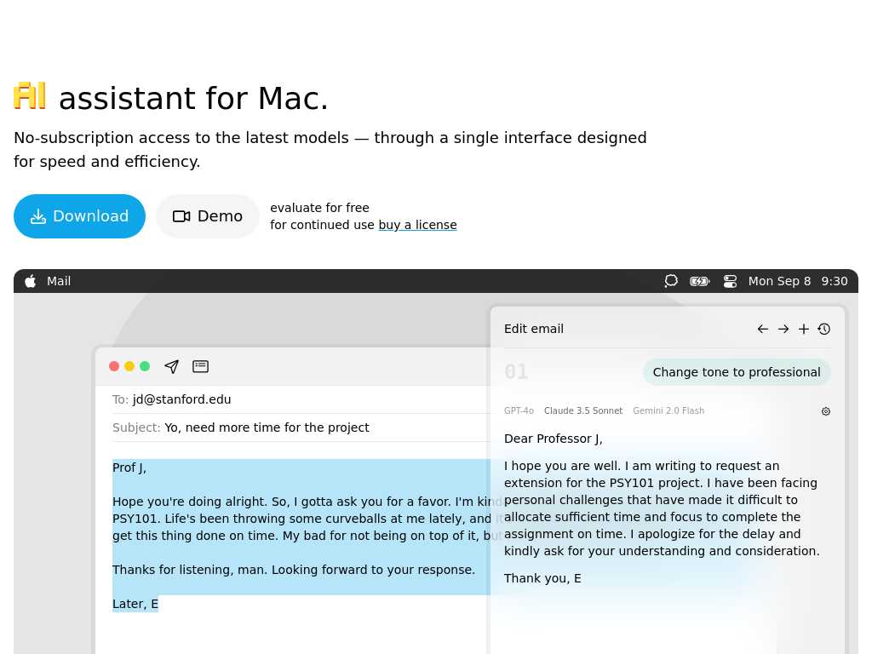The width and height of the screenshot is (872, 654).
Task: Click the date and time Mon Sep 8
Action: click(780, 281)
